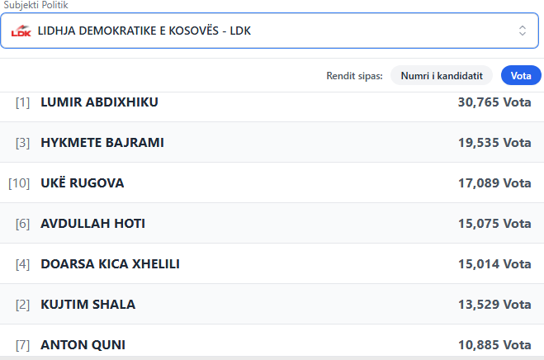The height and width of the screenshot is (360, 544).
Task: Click the 19,535 Vota figure
Action: point(494,143)
